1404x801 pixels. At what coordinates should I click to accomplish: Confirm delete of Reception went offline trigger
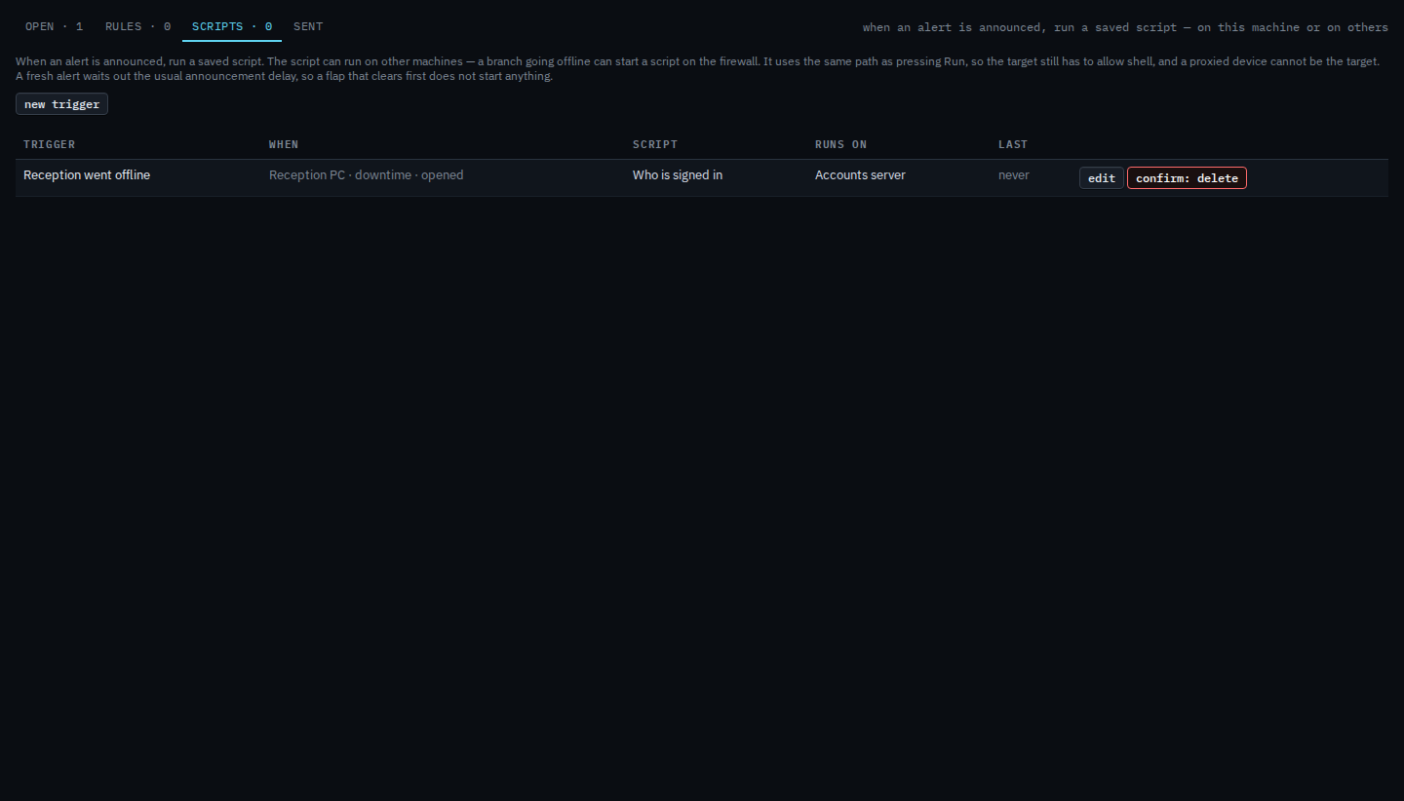(x=1187, y=178)
